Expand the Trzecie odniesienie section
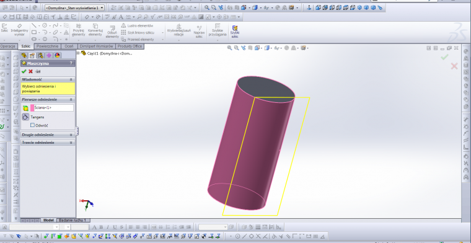The width and height of the screenshot is (471, 243). click(71, 143)
